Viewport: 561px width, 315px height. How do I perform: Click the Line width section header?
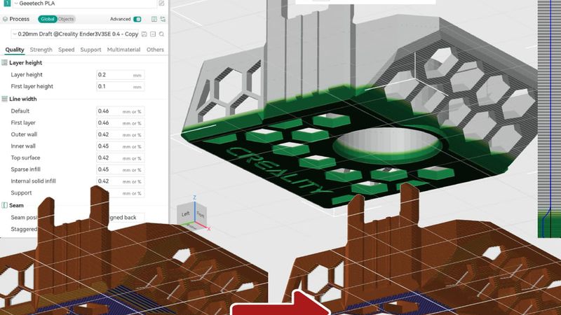(x=23, y=99)
